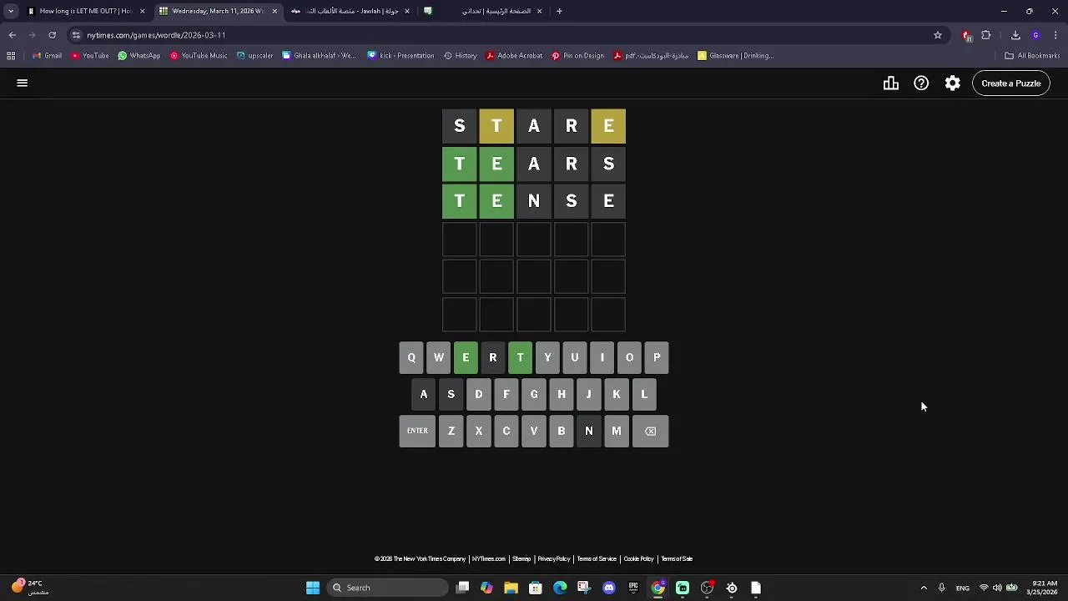Click the ENTER key on Wordle keyboard

[417, 431]
